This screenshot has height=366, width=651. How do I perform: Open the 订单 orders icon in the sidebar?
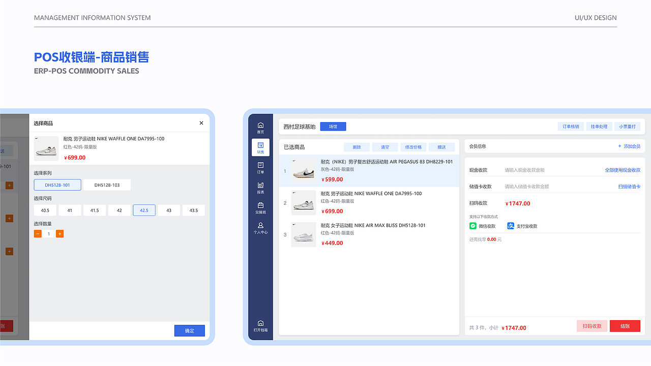(261, 165)
